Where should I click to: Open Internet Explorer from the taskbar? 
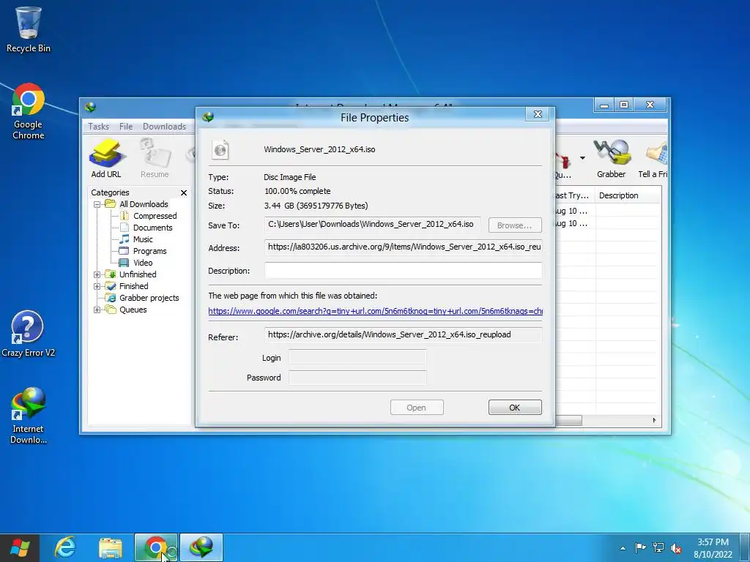pyautogui.click(x=65, y=547)
